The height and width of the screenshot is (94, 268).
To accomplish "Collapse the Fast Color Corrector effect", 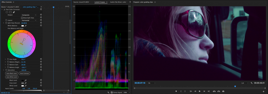I will [x=2, y=10].
